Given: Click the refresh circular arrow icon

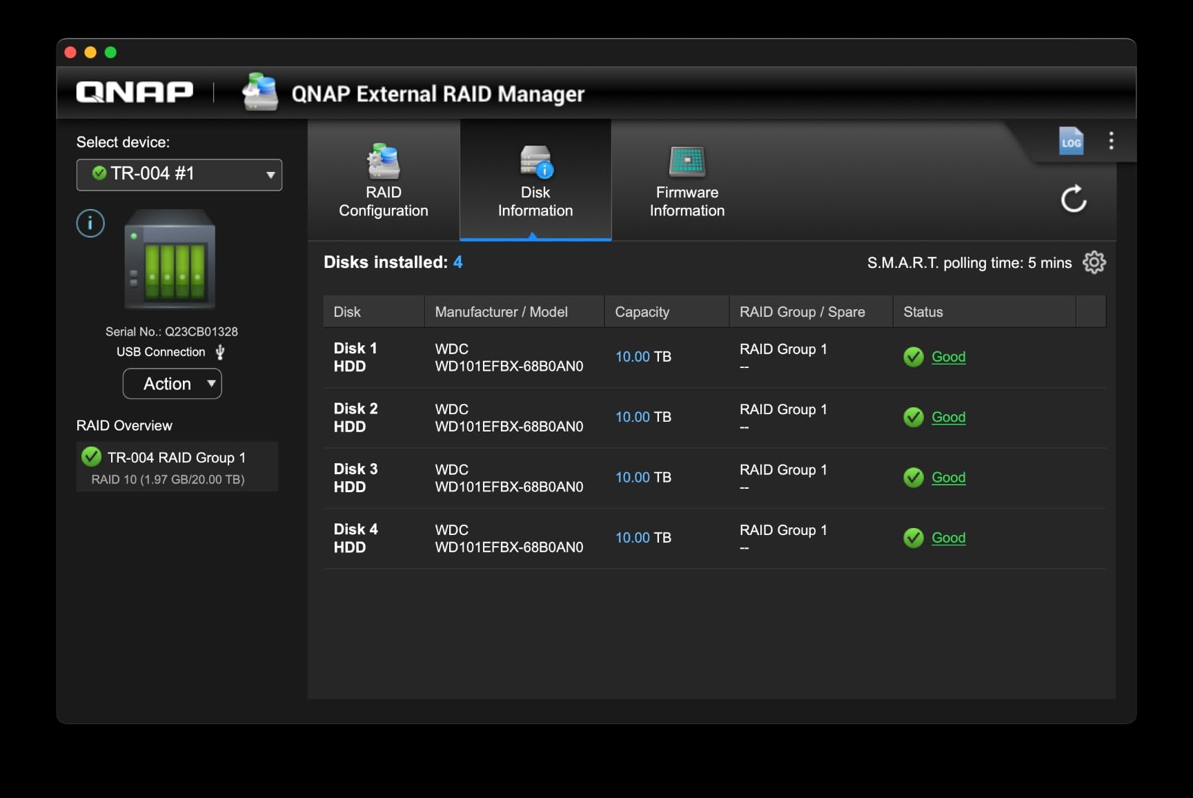Looking at the screenshot, I should click(x=1074, y=199).
